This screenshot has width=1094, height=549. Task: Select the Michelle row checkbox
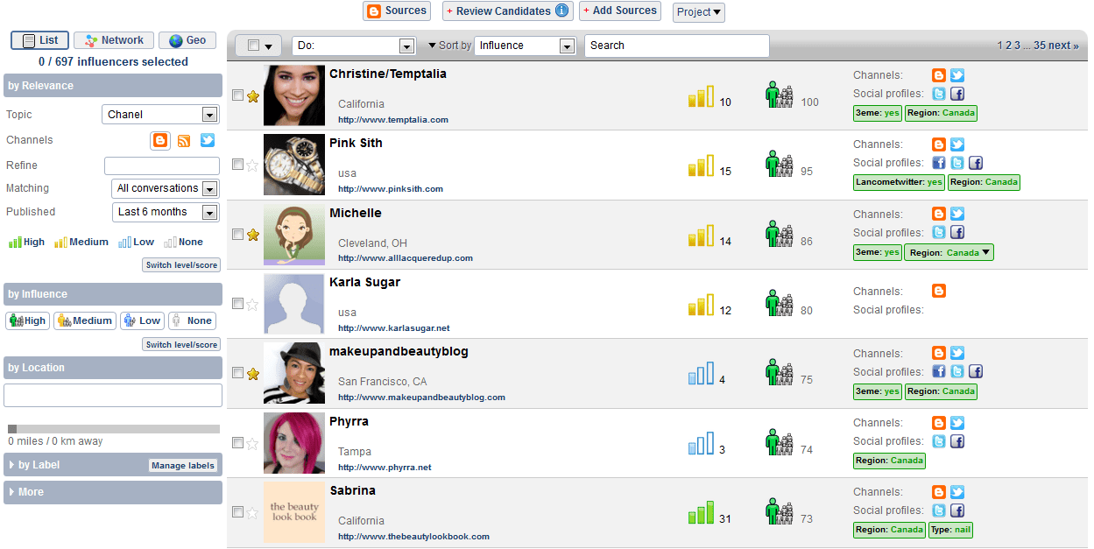pyautogui.click(x=237, y=235)
